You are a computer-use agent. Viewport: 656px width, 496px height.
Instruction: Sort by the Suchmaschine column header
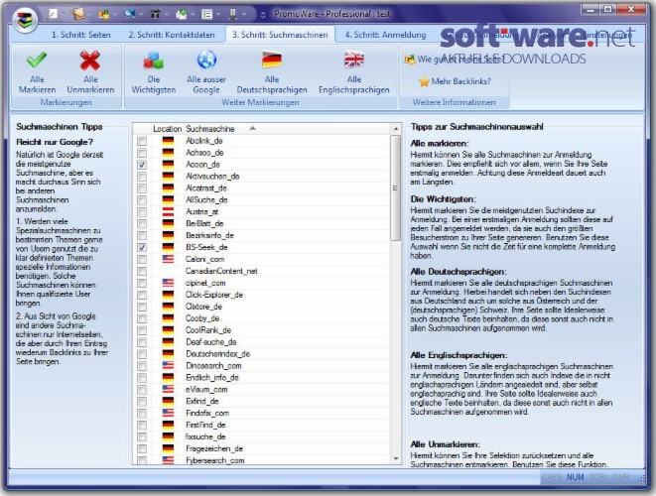point(287,129)
